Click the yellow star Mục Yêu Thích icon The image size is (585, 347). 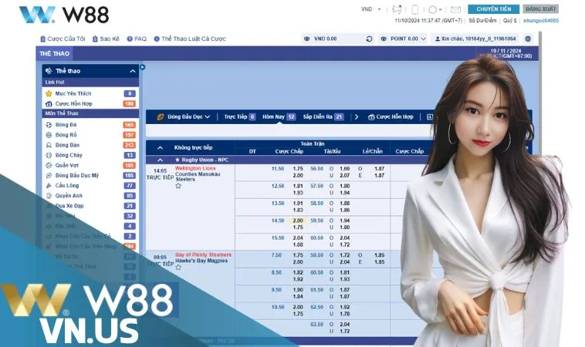click(x=49, y=93)
